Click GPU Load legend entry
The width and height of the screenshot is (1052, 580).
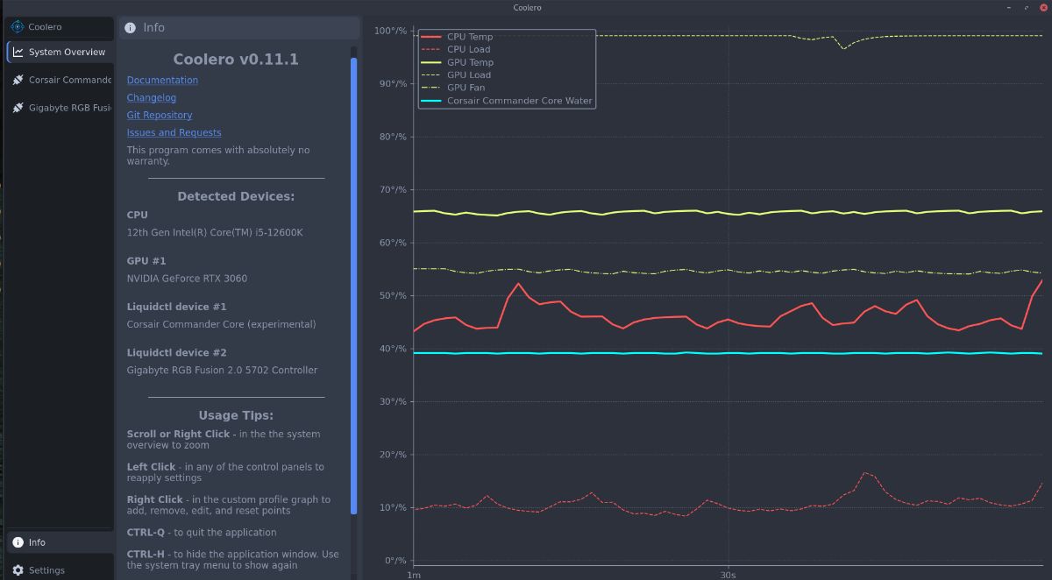point(457,74)
